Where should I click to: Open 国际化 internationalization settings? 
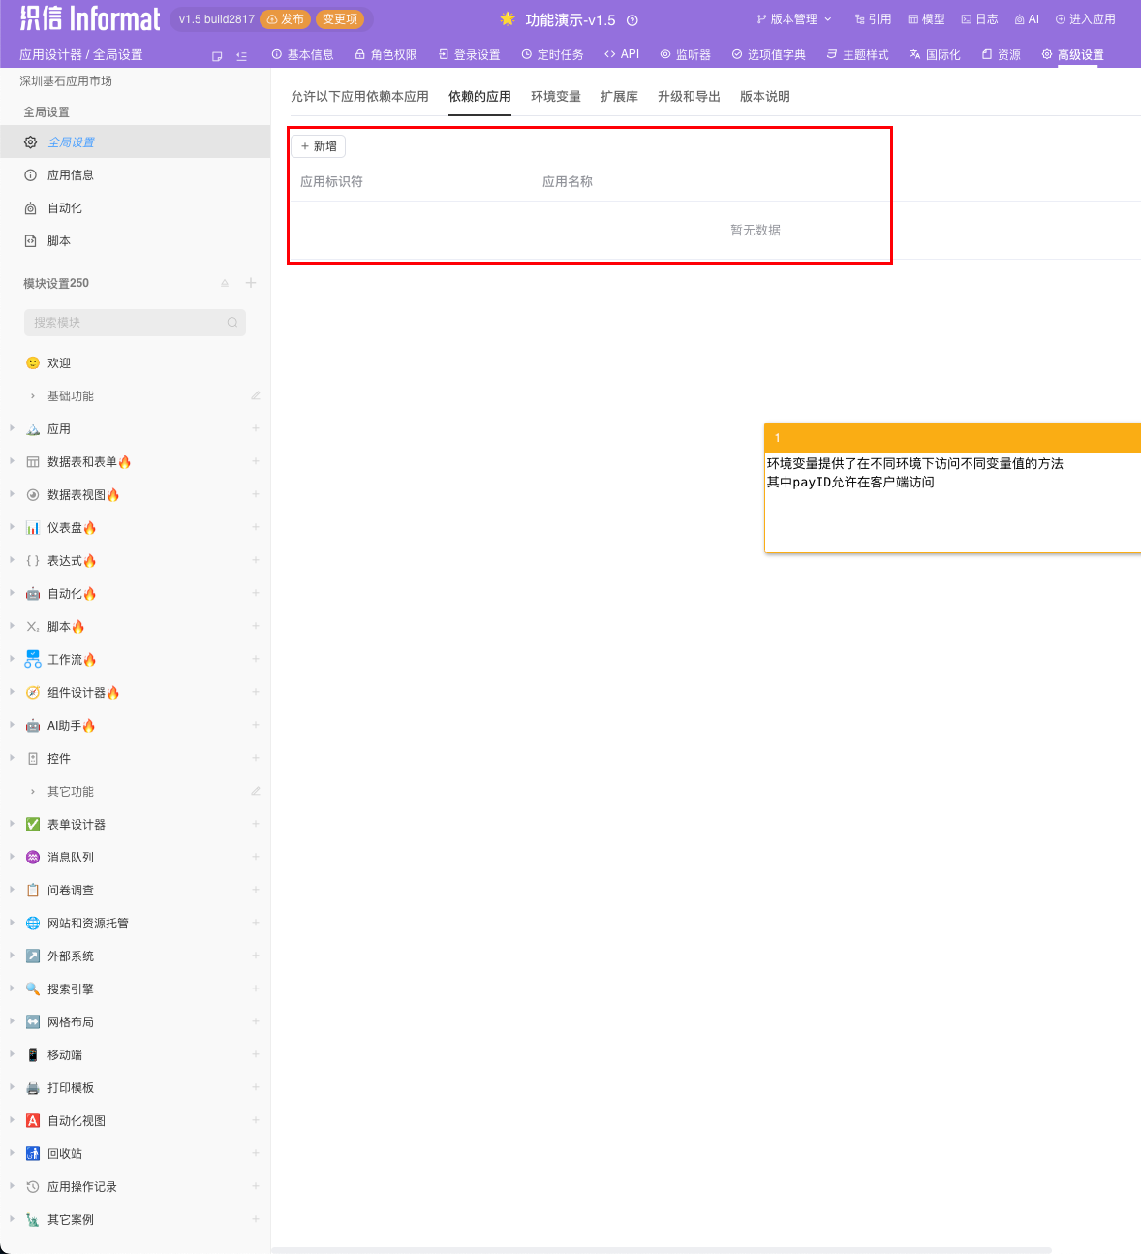(x=935, y=54)
